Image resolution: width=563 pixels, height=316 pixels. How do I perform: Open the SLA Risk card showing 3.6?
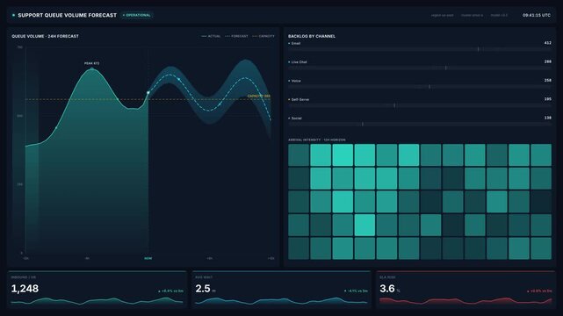pyautogui.click(x=466, y=290)
